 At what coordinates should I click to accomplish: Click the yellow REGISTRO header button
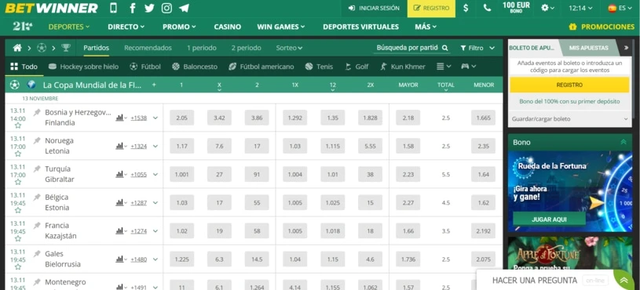[431, 8]
